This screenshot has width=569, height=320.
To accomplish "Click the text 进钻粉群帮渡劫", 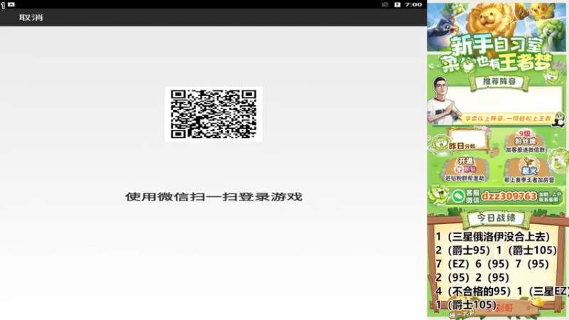I will click(x=465, y=178).
